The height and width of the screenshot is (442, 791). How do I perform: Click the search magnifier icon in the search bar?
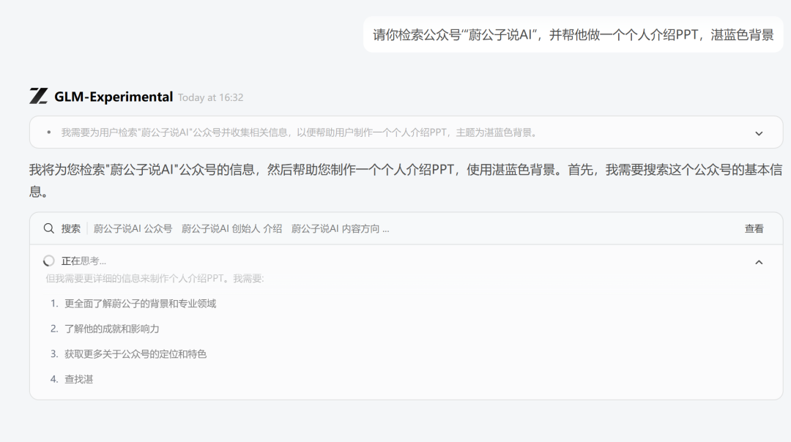pos(48,228)
